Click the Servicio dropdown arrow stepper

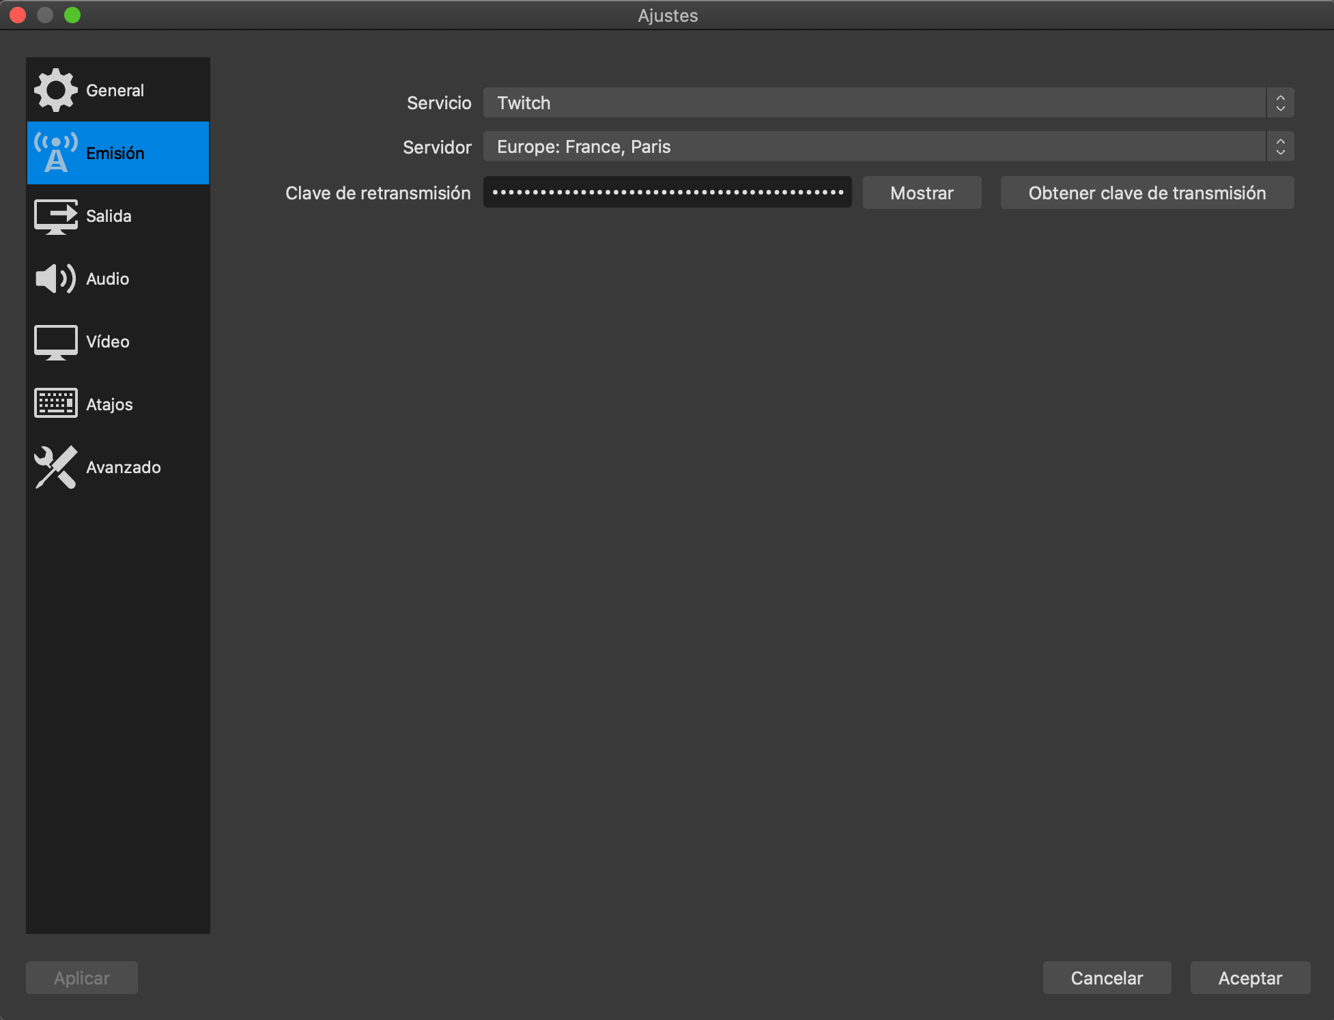[1280, 103]
